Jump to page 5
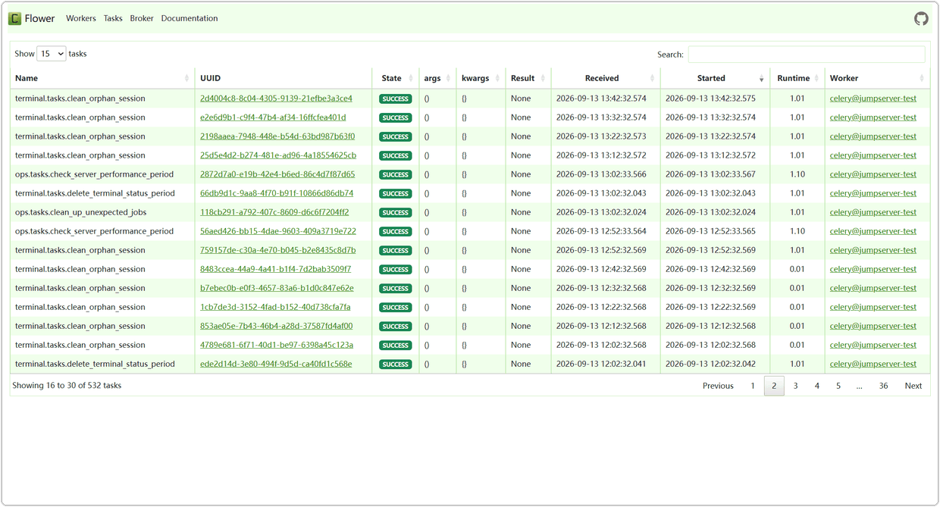This screenshot has width=940, height=507. tap(838, 386)
